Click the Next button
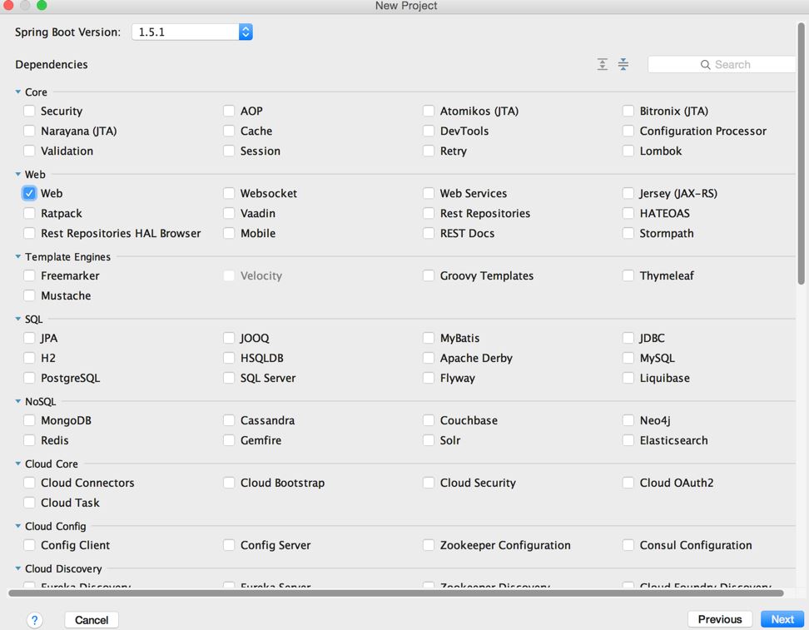 [782, 619]
